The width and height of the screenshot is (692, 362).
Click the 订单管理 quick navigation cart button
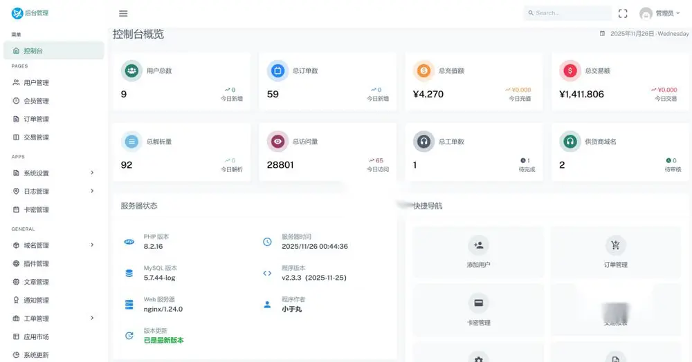[x=616, y=252]
